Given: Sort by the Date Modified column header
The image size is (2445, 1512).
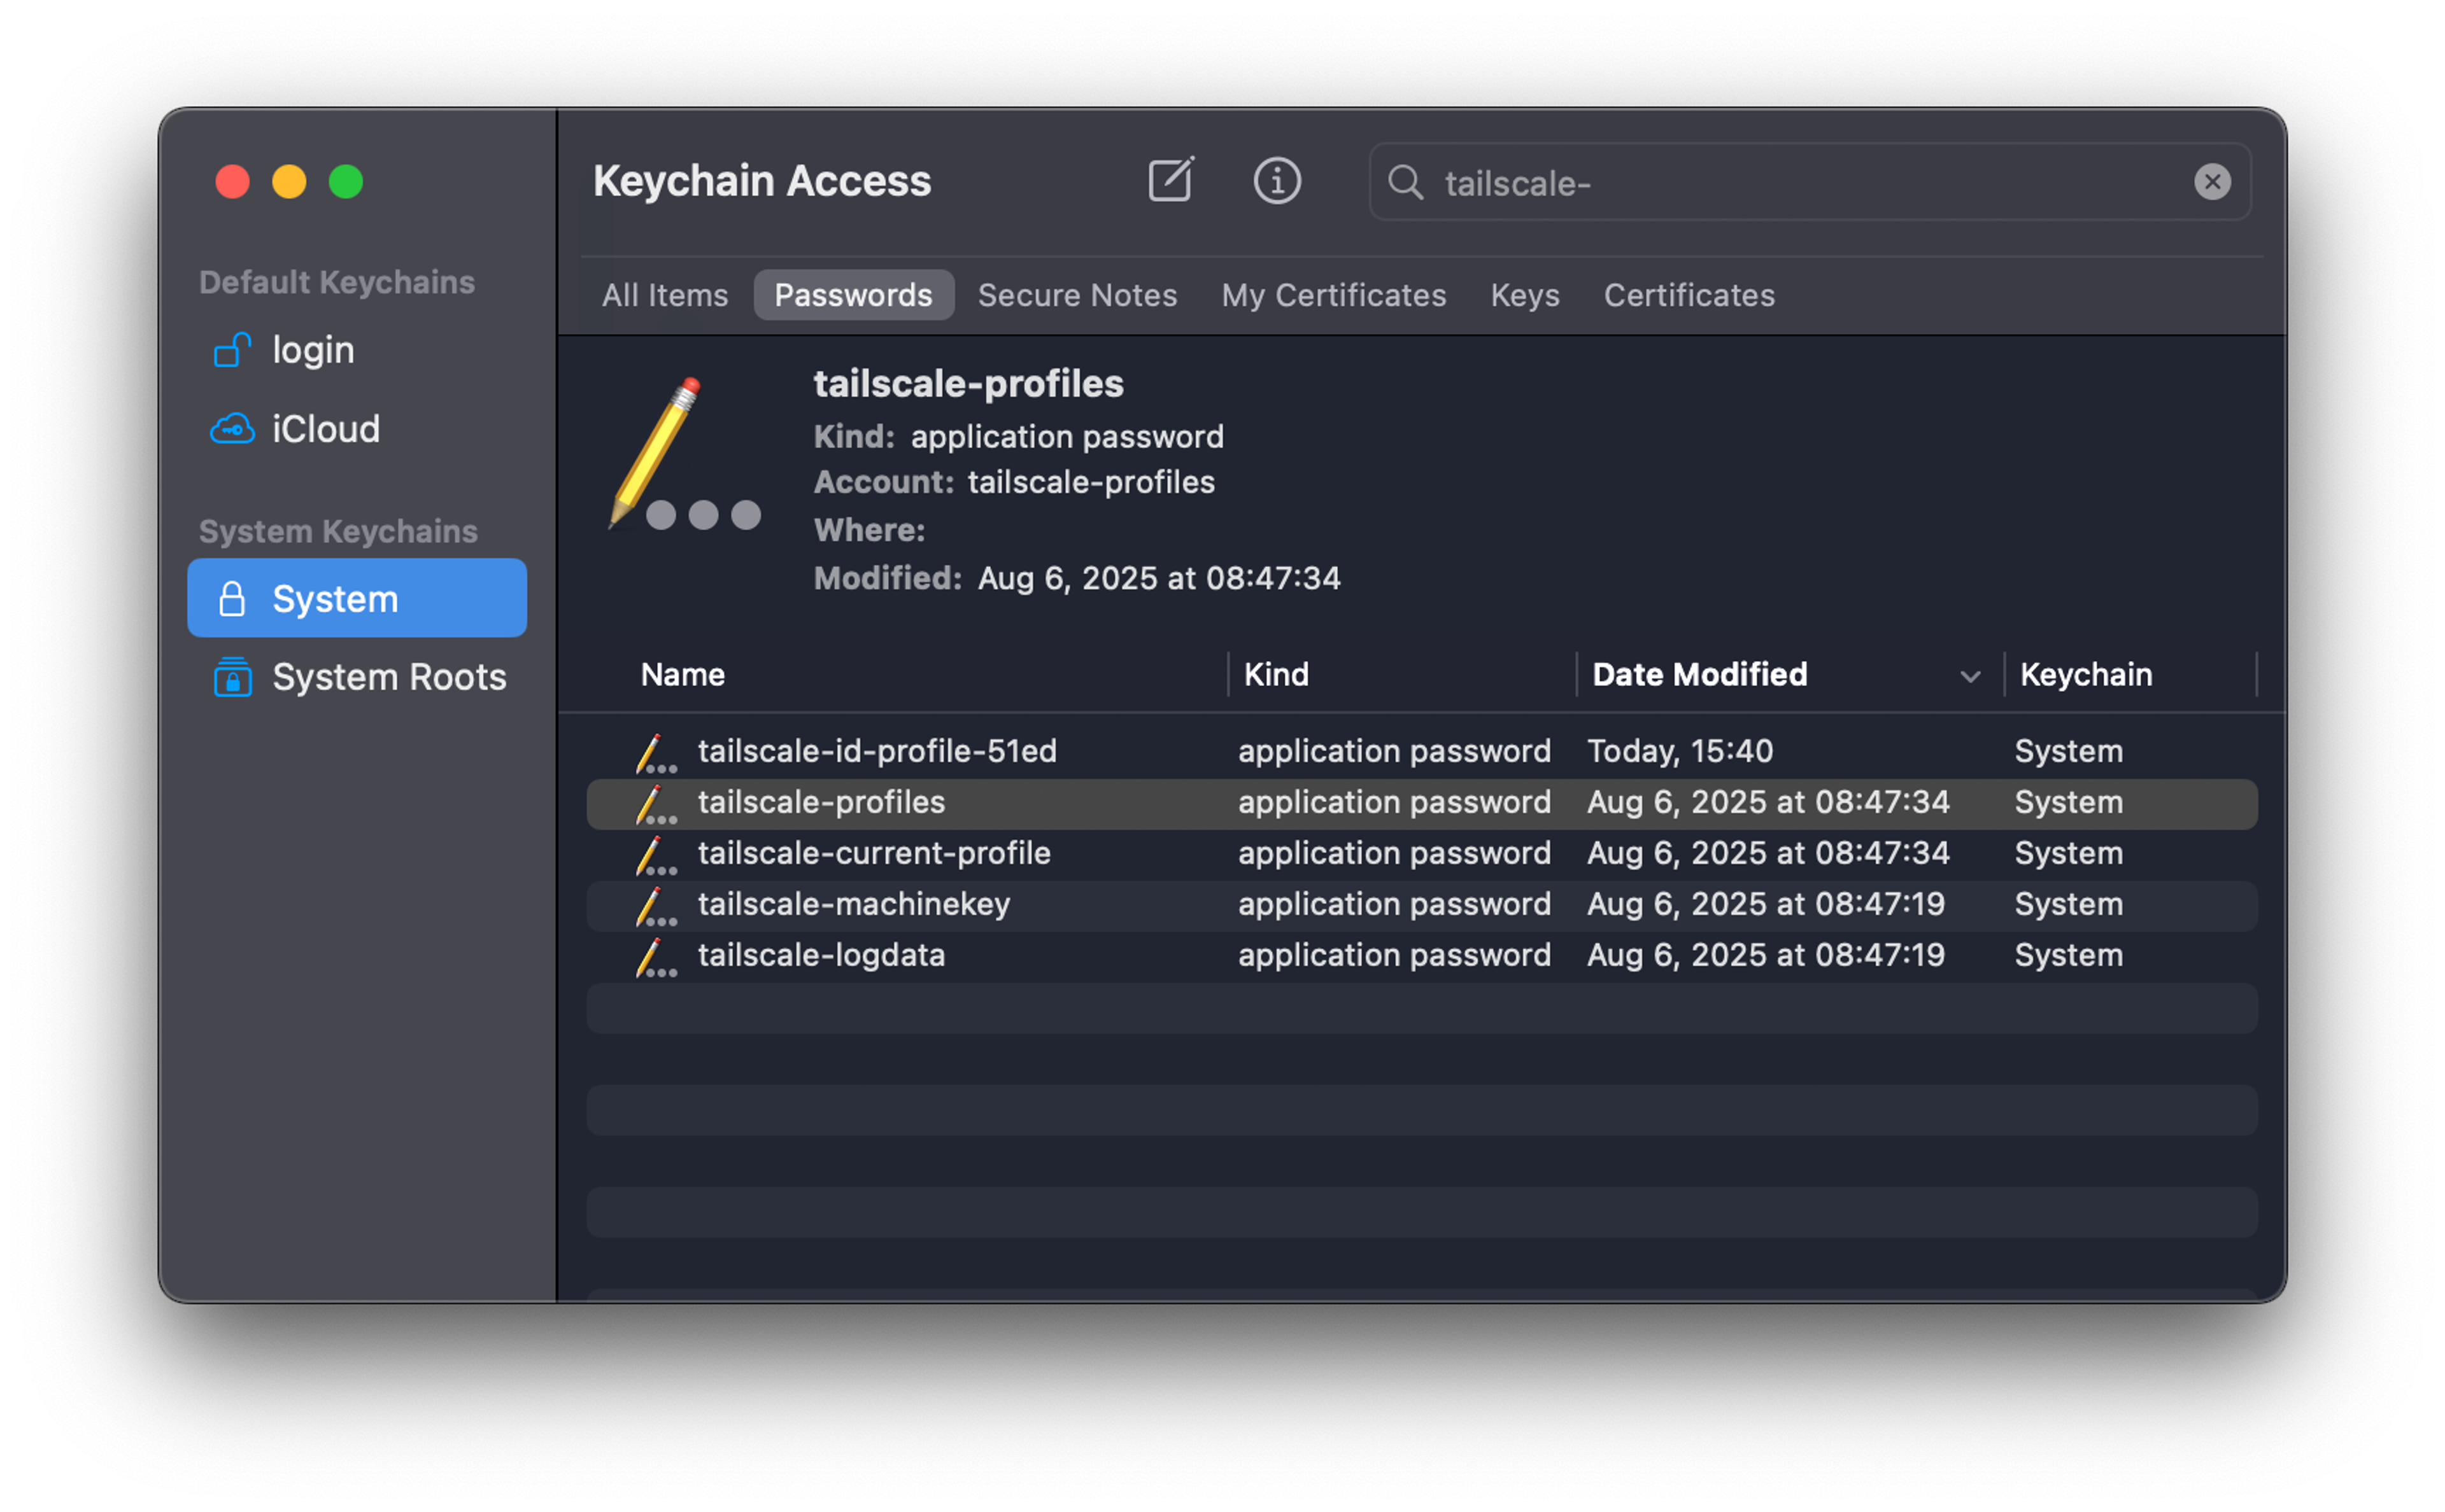Looking at the screenshot, I should click(x=1699, y=675).
